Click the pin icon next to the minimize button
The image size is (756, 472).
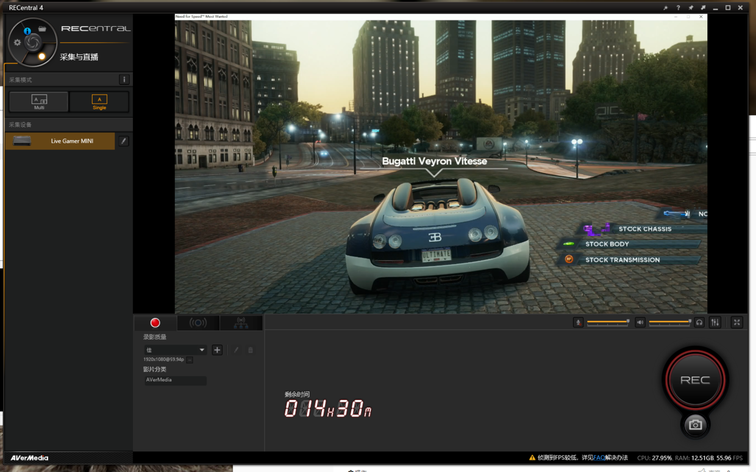pos(703,8)
